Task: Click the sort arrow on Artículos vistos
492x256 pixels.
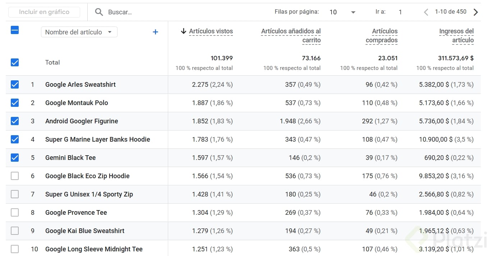Action: 183,31
